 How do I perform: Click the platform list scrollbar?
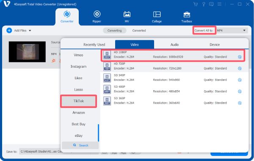[98, 133]
